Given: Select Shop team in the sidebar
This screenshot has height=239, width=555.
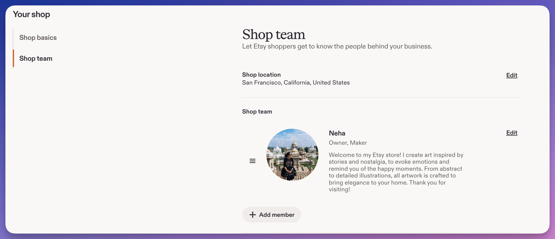Looking at the screenshot, I should 36,59.
